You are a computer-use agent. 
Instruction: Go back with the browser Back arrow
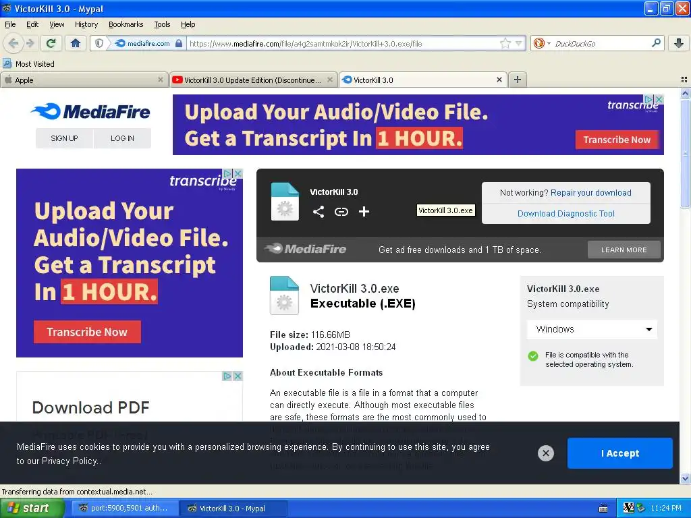13,43
